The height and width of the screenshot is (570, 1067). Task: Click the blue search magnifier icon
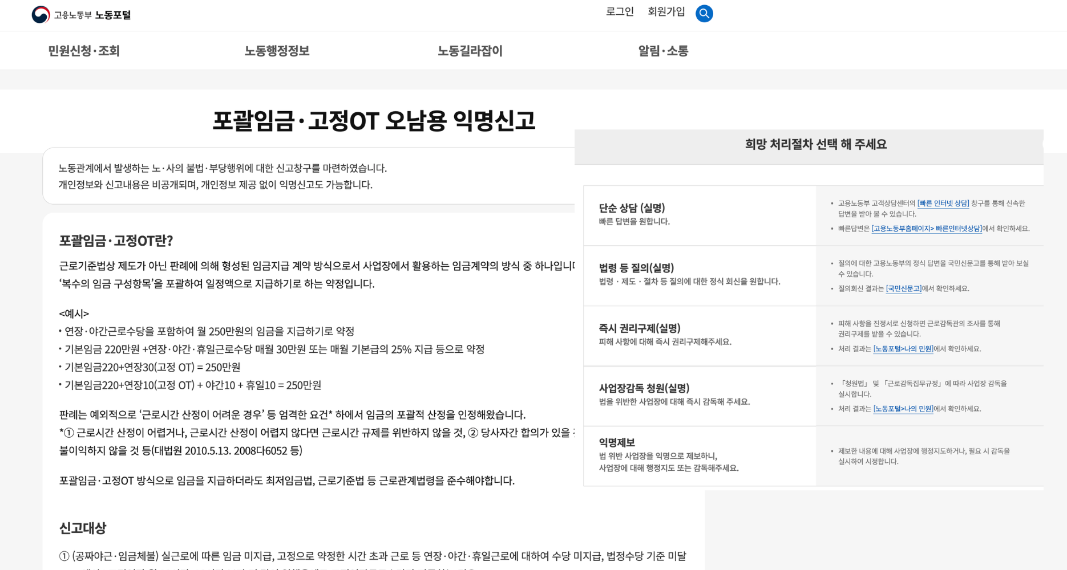coord(704,13)
